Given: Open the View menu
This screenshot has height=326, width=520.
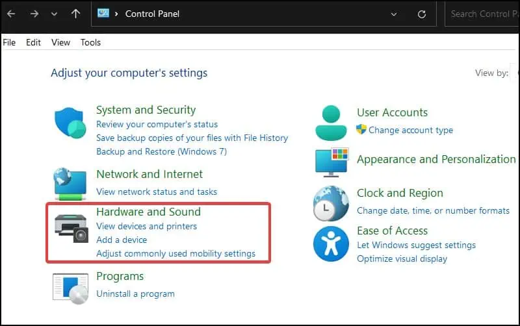Looking at the screenshot, I should [x=60, y=42].
